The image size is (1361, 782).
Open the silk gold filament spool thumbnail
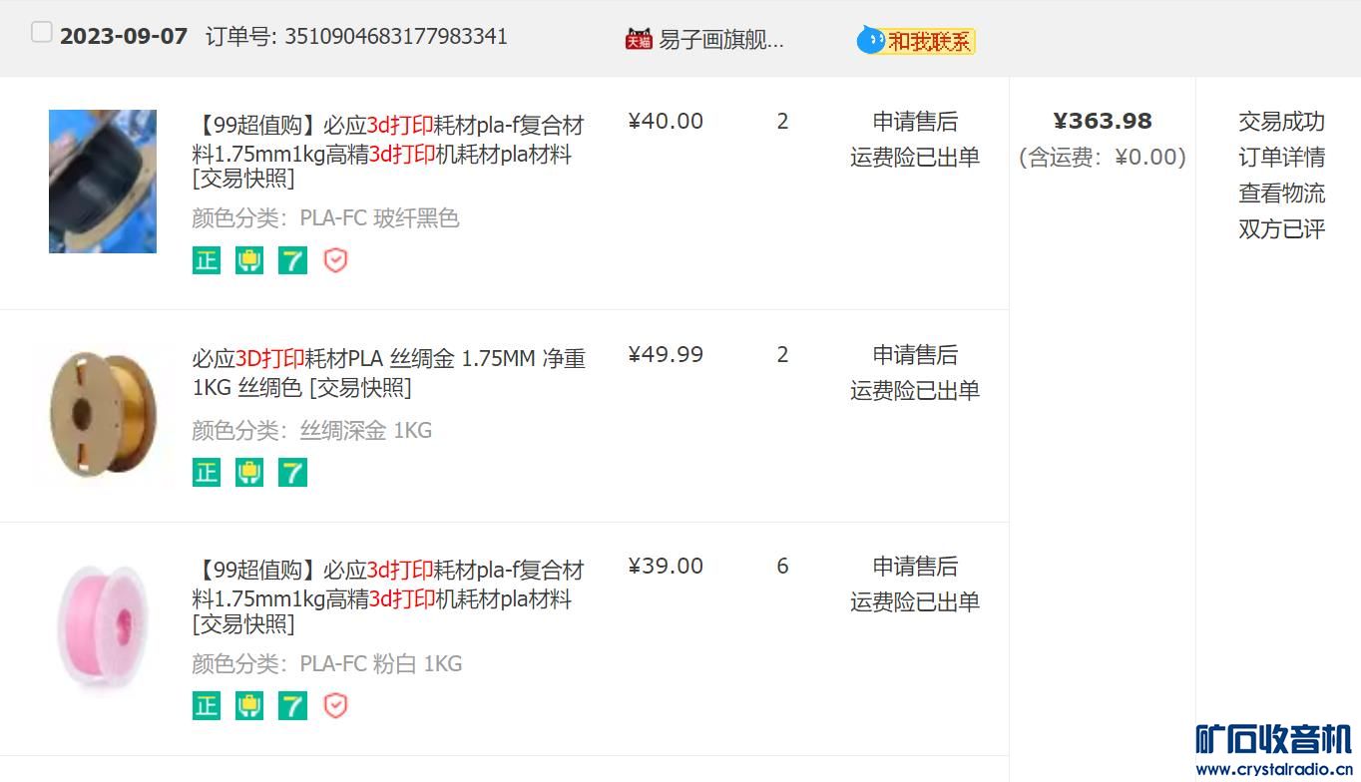103,413
